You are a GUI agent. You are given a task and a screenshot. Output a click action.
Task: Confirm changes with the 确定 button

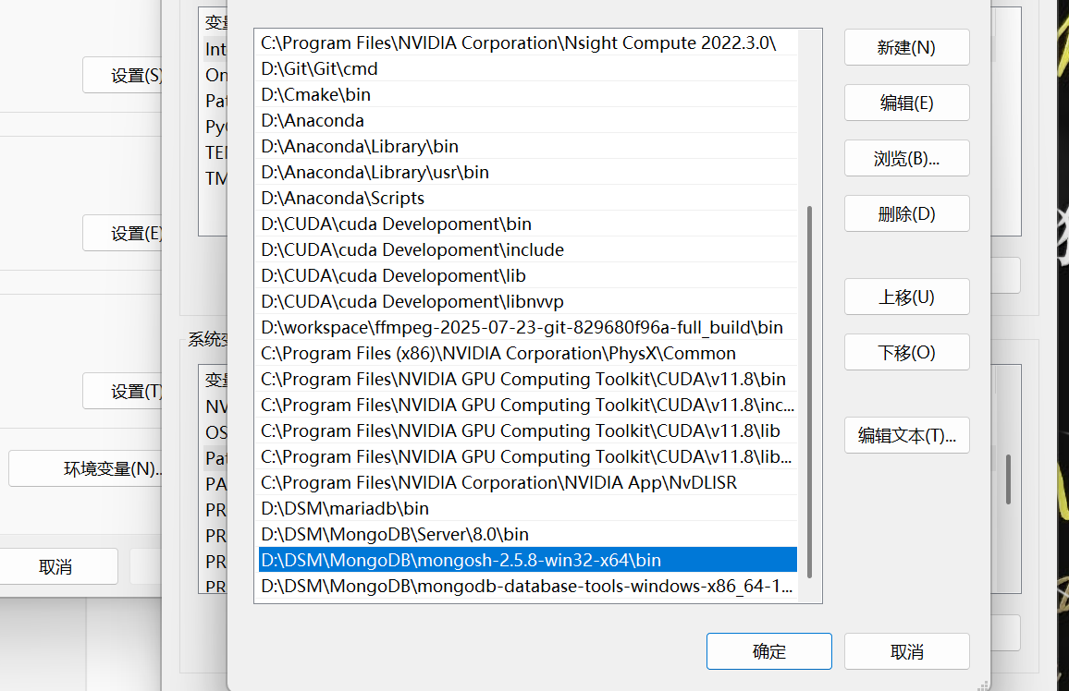[768, 651]
